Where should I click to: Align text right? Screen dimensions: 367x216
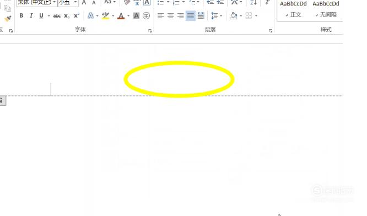(180, 15)
